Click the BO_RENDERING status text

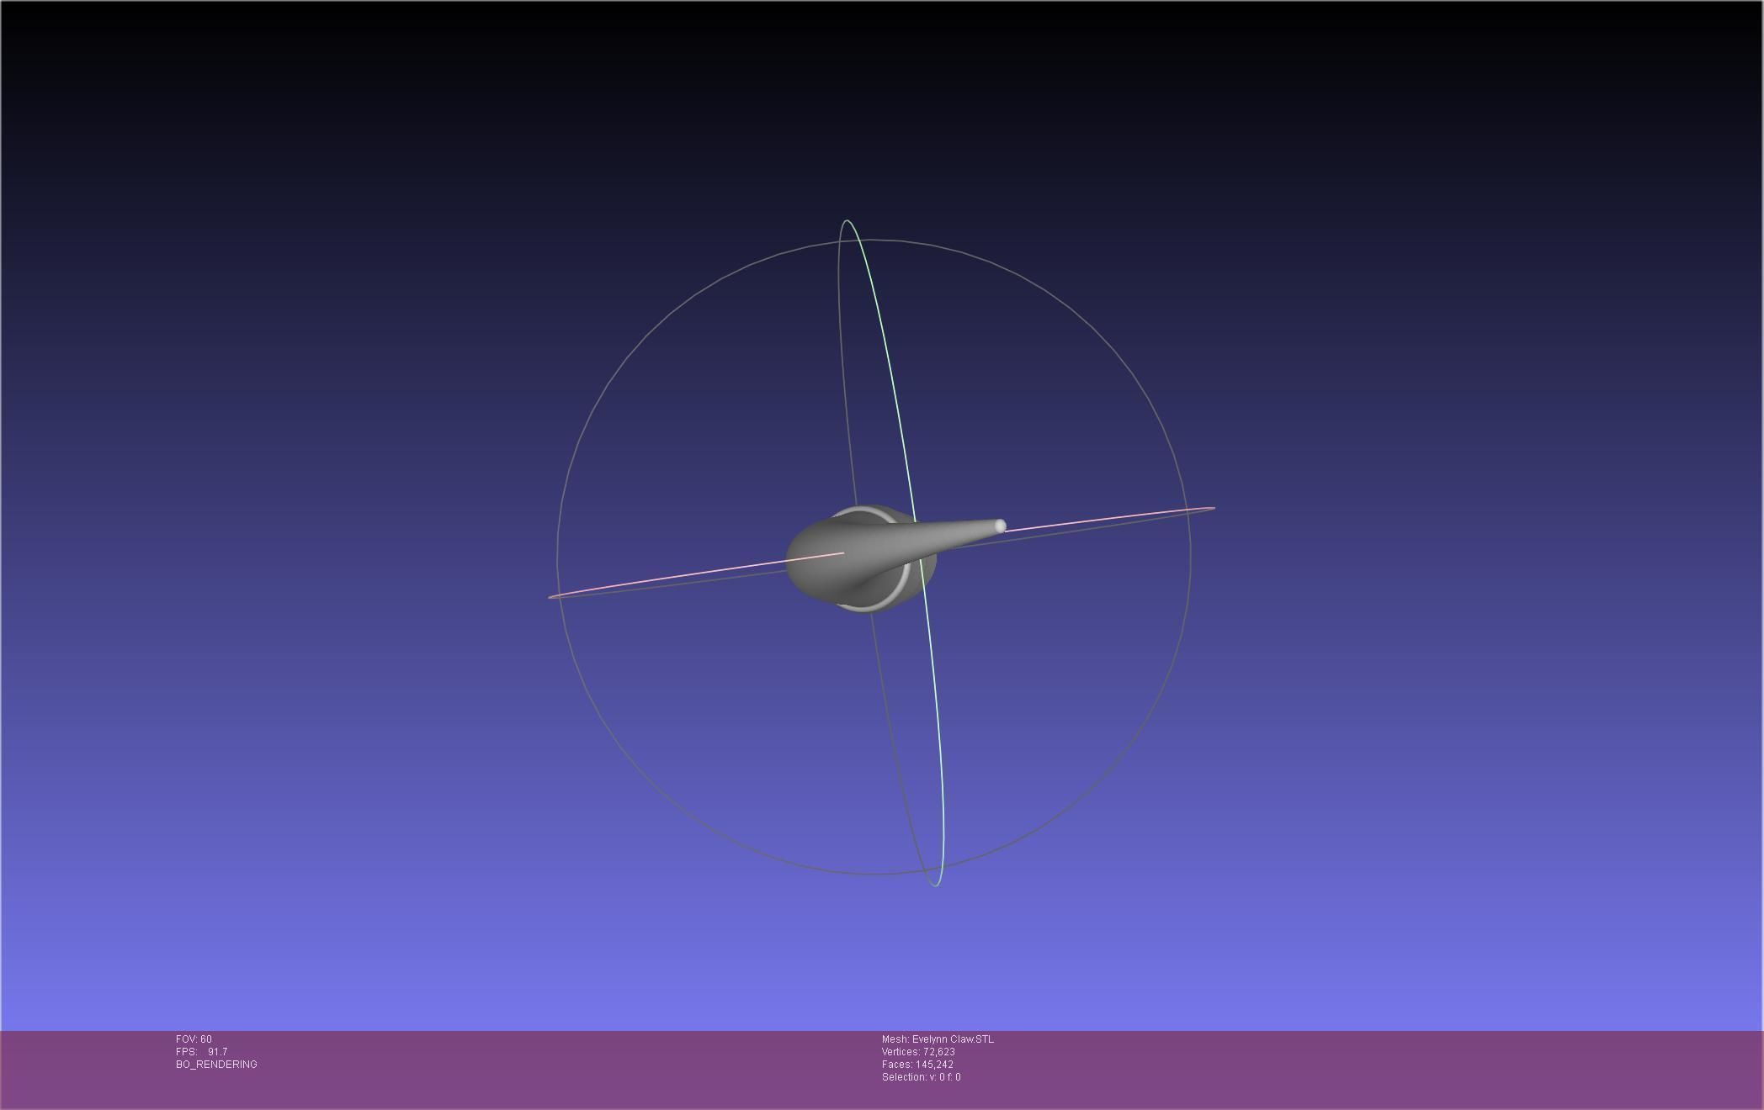click(216, 1065)
